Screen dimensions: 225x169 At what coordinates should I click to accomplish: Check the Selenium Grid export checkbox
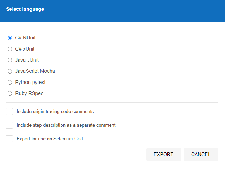coord(9,139)
